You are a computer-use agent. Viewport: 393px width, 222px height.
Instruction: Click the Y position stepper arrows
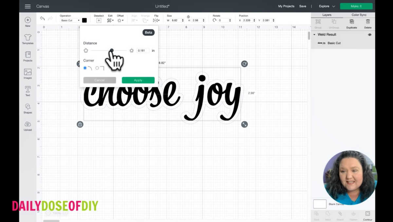click(x=274, y=20)
